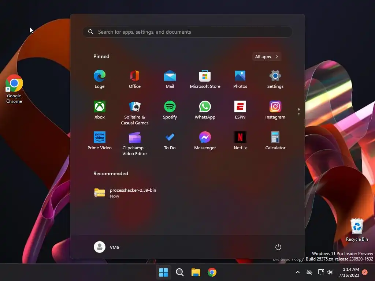Open File Explorer from the taskbar
The height and width of the screenshot is (281, 375).
(x=196, y=272)
